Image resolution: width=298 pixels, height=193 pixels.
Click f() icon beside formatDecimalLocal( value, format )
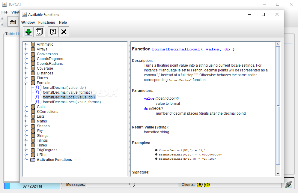click(x=38, y=102)
